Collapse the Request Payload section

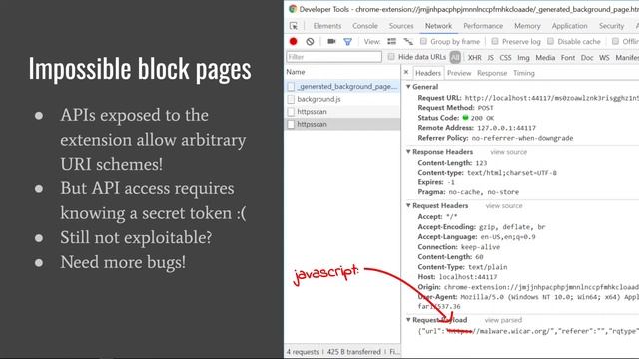(408, 320)
